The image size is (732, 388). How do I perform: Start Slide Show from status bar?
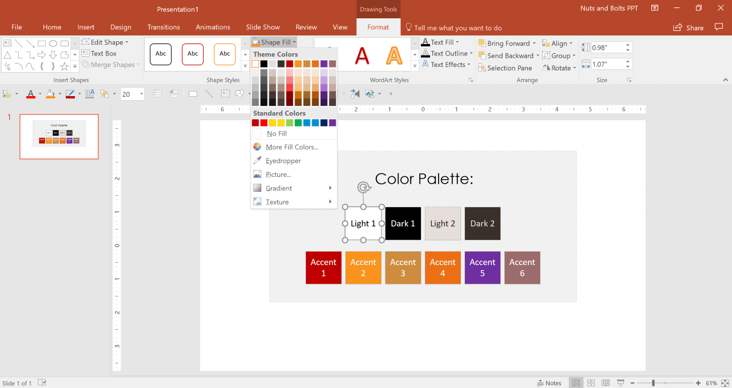[620, 383]
